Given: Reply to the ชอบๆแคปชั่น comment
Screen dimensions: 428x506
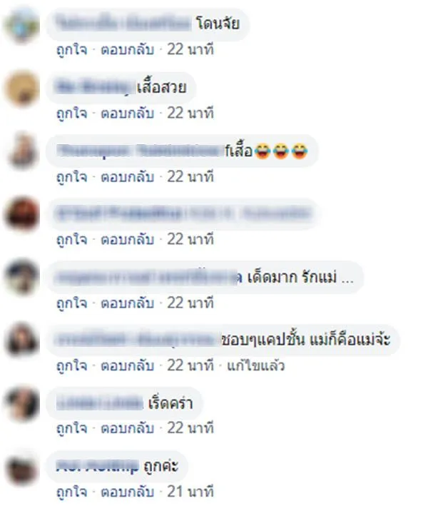Looking at the screenshot, I should (x=128, y=365).
